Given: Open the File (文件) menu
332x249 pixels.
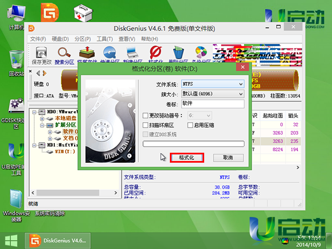Looking at the screenshot, I should pos(38,39).
